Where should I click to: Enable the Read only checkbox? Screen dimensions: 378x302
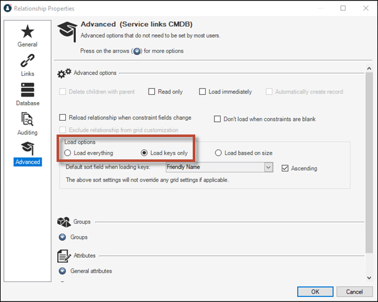(152, 92)
